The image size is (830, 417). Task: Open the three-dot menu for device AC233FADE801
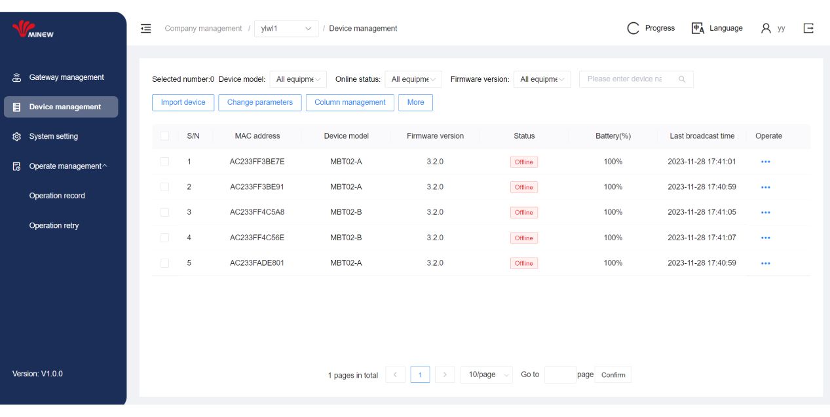pos(765,263)
